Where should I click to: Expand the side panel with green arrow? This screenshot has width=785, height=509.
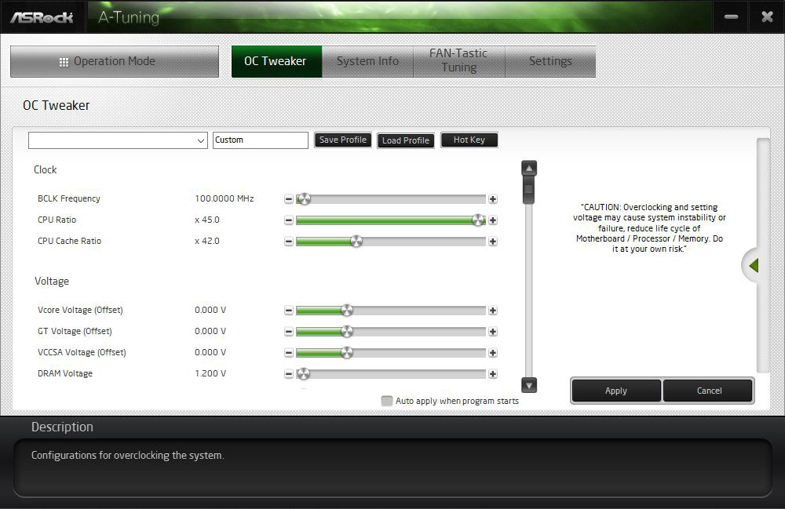pyautogui.click(x=753, y=266)
